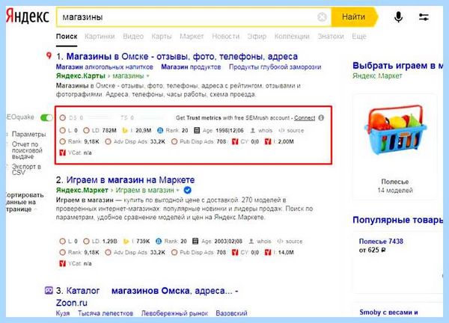Click the DS progress bar in first result
Viewport: 449px width, 323px height.
coord(100,117)
